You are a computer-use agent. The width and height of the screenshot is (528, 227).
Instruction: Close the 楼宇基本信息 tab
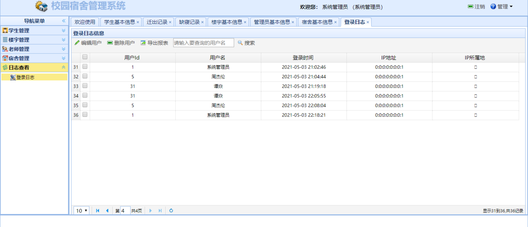coord(245,22)
